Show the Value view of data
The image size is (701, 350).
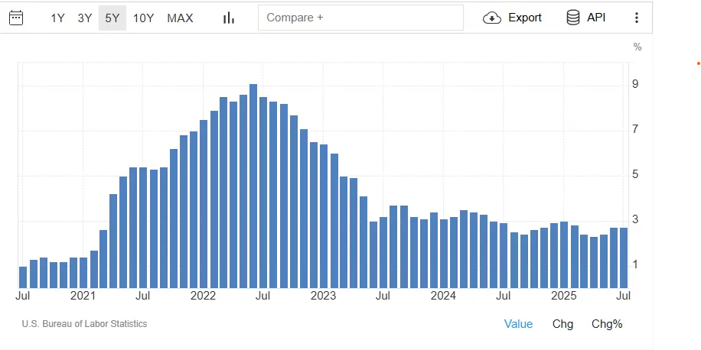[518, 324]
